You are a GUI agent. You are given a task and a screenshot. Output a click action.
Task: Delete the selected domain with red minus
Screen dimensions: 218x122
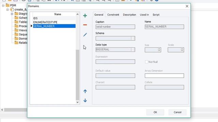(85, 25)
